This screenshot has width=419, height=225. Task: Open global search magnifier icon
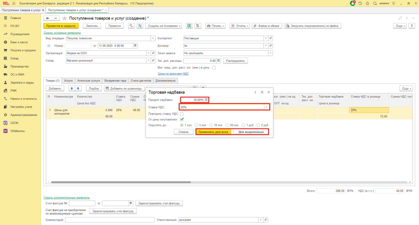tap(375, 3)
